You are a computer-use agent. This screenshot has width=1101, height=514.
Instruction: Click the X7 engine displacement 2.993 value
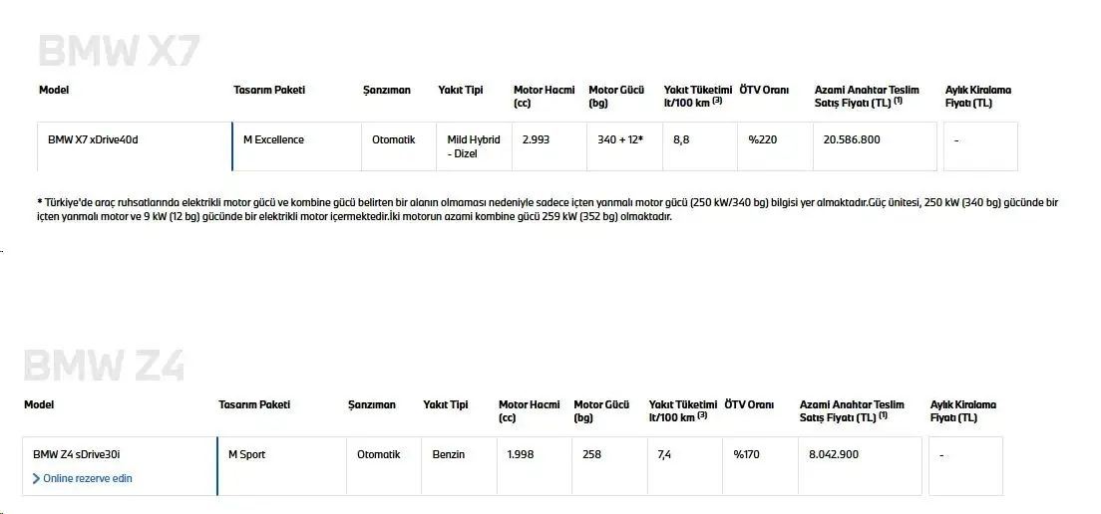point(536,139)
